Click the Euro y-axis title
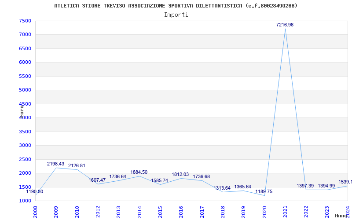Image resolution: width=352 pixels, height=220 pixels. click(21, 110)
